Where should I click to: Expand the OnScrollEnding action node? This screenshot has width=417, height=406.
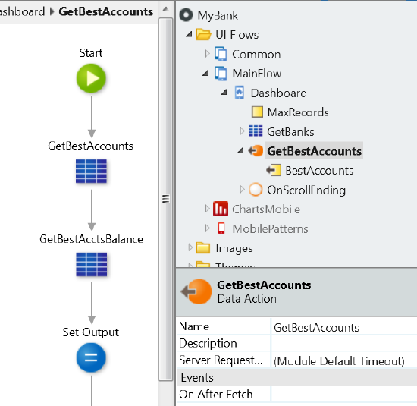[242, 190]
